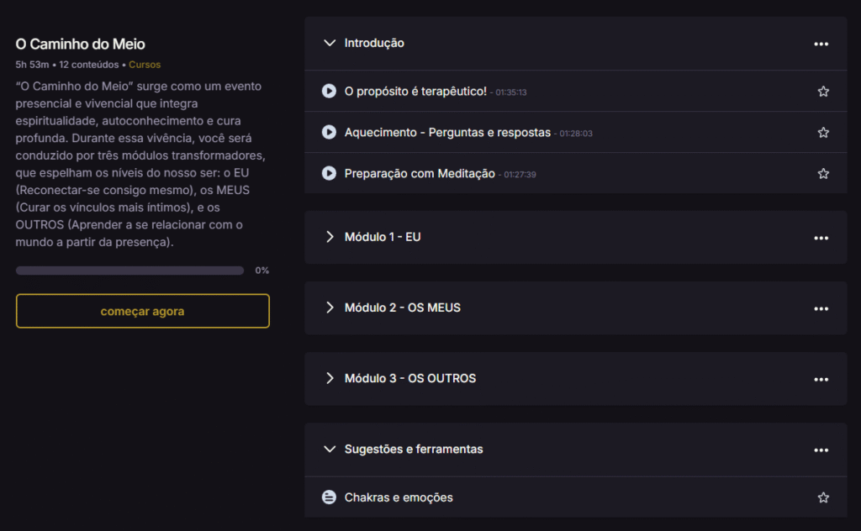This screenshot has height=531, width=861.
Task: Open more options for Módulo 2 - OS MEUS
Action: pyautogui.click(x=821, y=308)
